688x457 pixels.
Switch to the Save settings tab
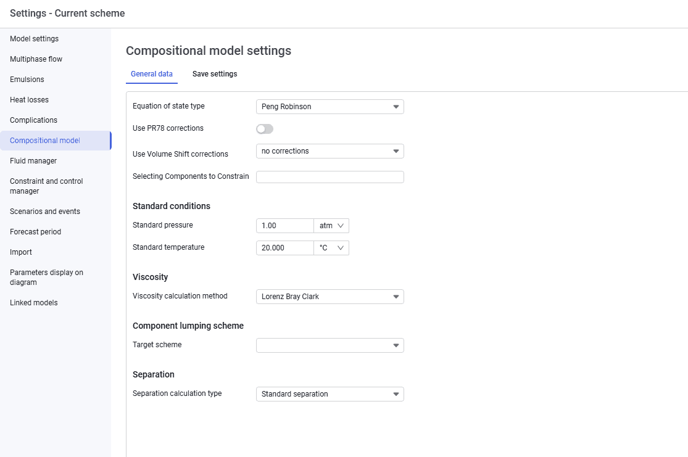coord(215,74)
